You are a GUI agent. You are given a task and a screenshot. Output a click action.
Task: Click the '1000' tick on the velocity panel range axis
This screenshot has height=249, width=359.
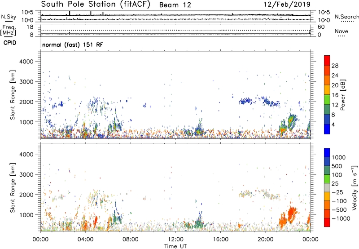pos(26,214)
